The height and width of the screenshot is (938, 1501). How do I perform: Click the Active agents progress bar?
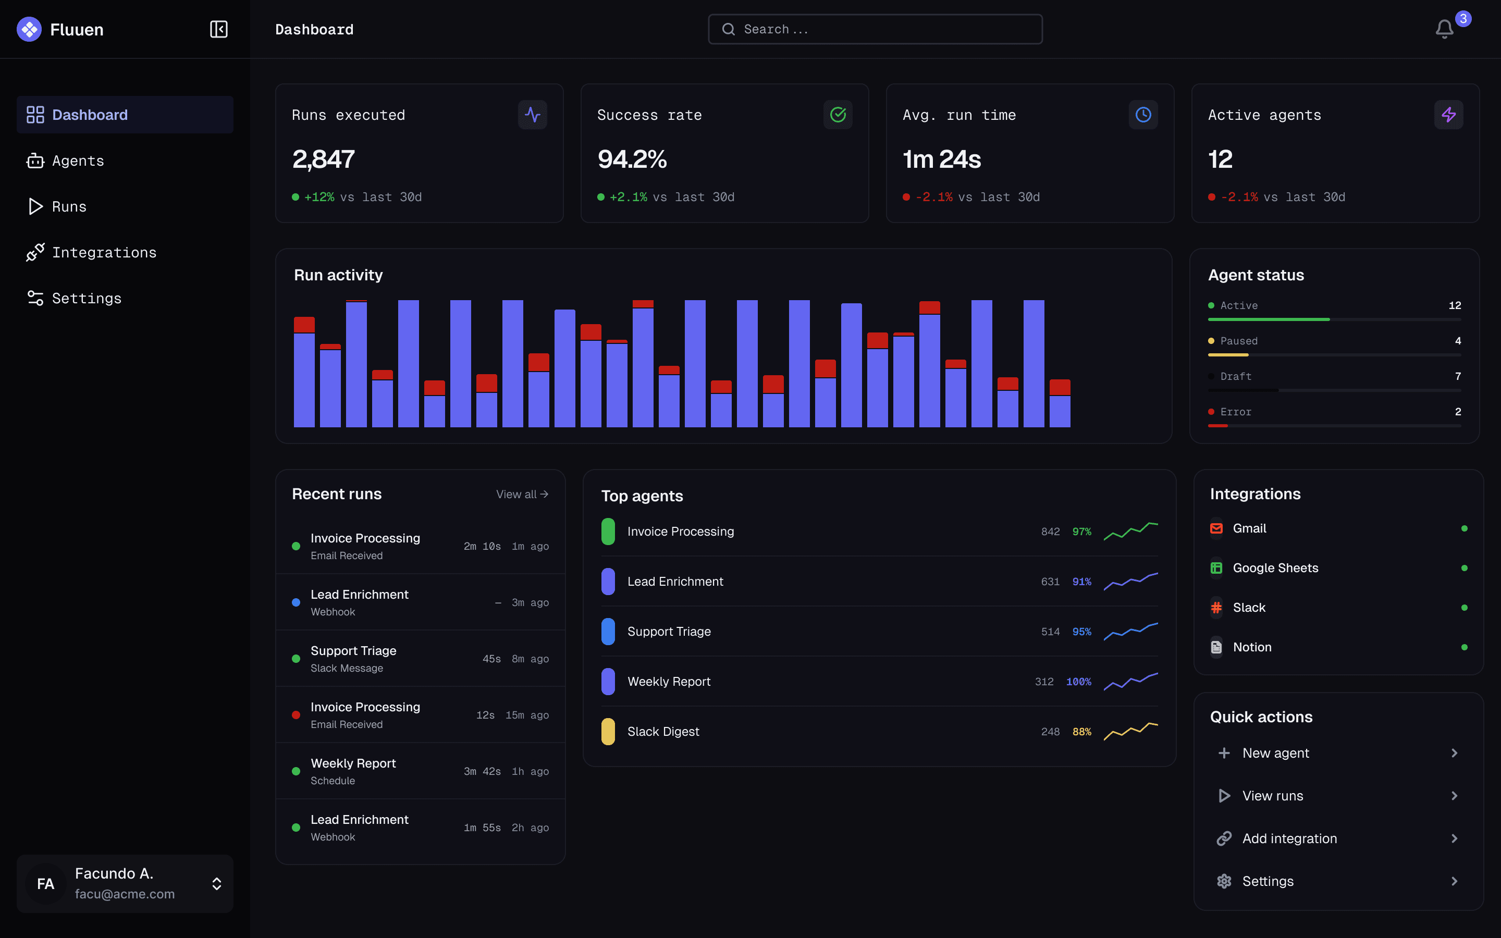1334,319
